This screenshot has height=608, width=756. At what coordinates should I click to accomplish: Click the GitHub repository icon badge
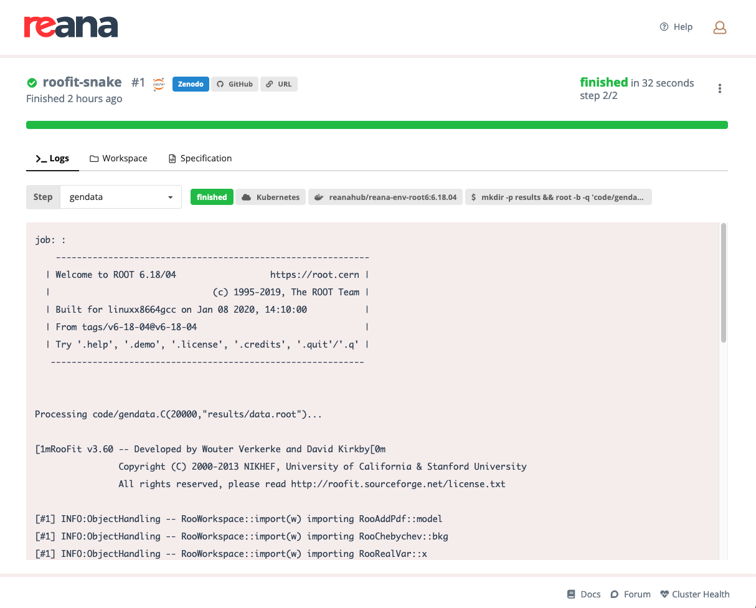pos(235,84)
